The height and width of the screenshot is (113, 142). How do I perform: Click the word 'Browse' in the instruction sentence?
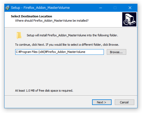pyautogui.click(x=113, y=45)
